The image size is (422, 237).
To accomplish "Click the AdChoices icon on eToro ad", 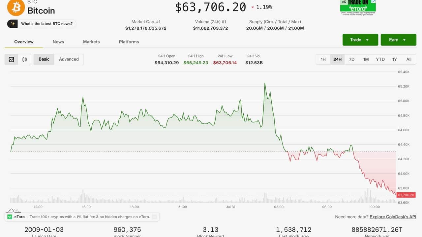I will pyautogui.click(x=374, y=1).
